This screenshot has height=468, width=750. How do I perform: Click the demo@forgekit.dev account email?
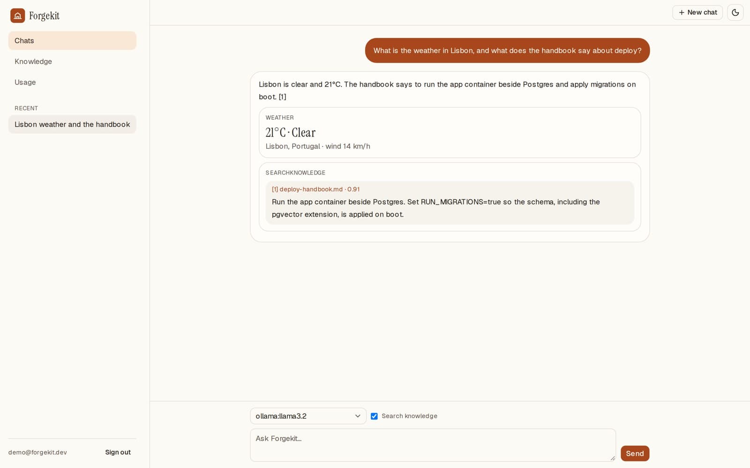37,453
